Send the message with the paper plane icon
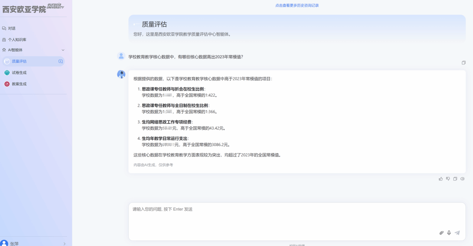The image size is (473, 246). point(457,233)
